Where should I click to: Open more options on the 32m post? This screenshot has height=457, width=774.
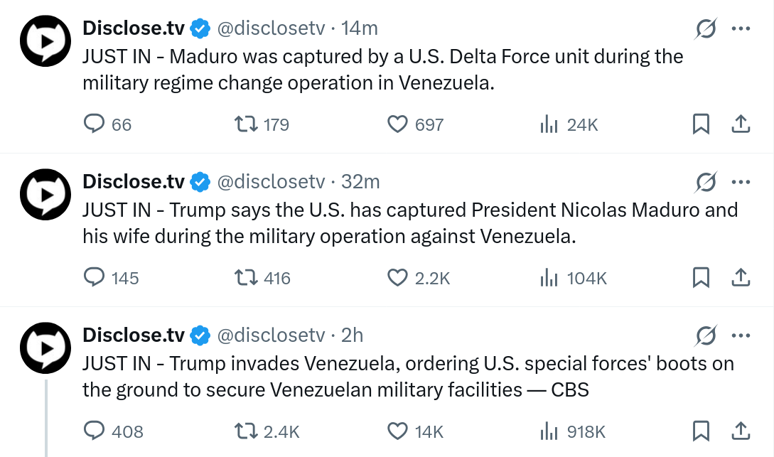click(x=741, y=183)
